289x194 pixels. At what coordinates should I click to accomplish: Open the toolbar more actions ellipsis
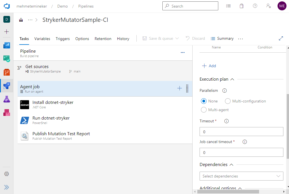(241, 39)
